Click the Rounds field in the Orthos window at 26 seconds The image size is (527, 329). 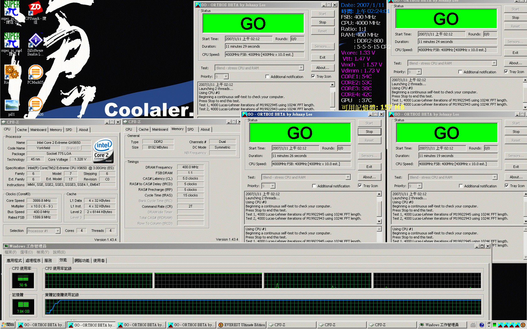344,148
